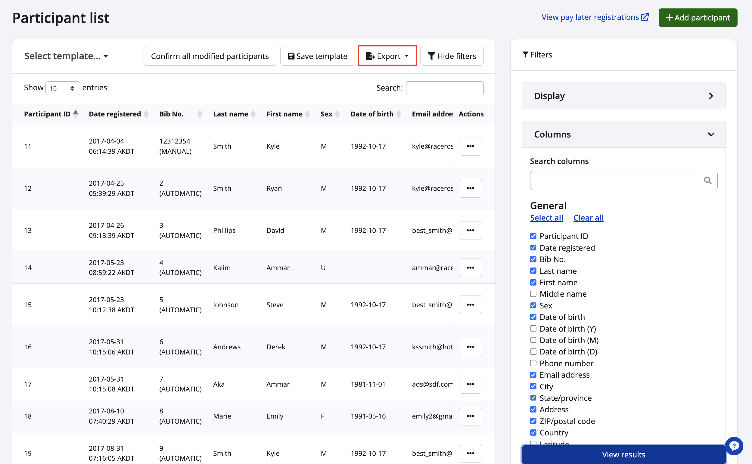This screenshot has height=464, width=752.
Task: Expand the Display filter section
Action: point(623,96)
